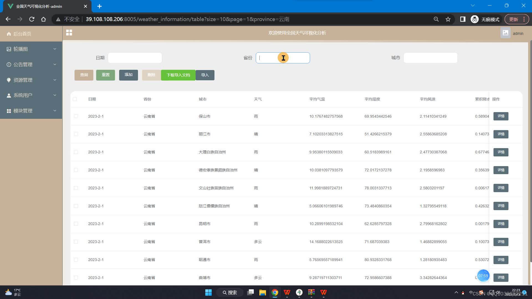Expand the 系统用户 sidebar menu
The height and width of the screenshot is (299, 532).
point(31,95)
